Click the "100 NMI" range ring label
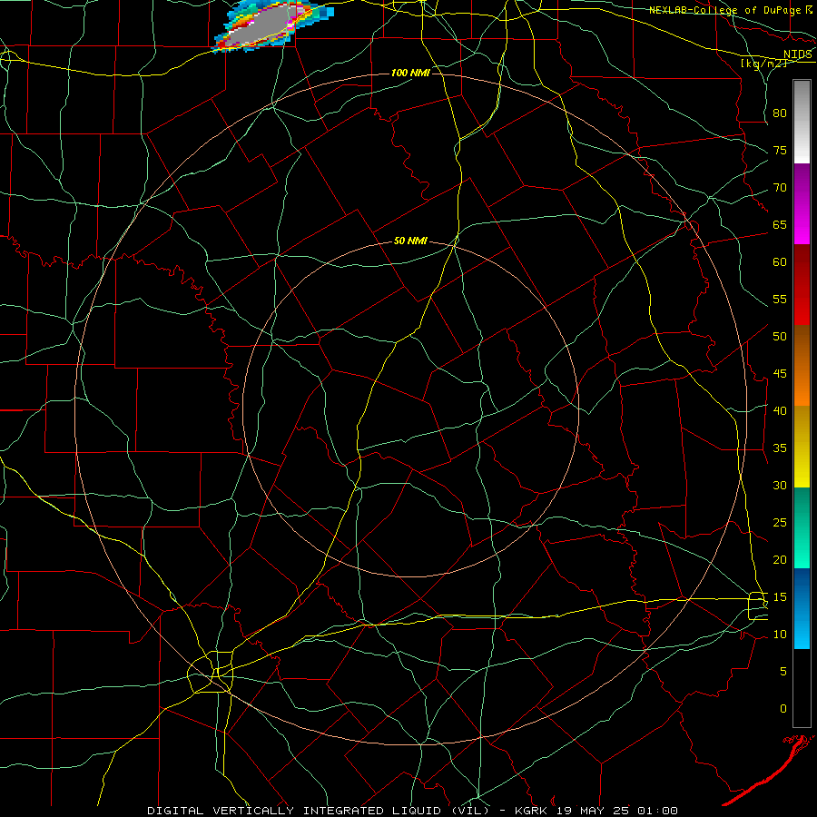The height and width of the screenshot is (817, 817). [x=410, y=73]
